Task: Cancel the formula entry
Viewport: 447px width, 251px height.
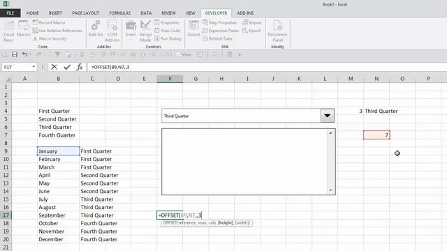Action: [x=54, y=67]
